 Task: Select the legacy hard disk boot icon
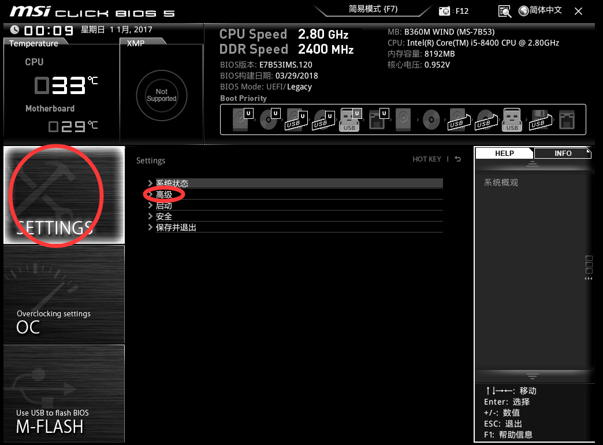click(403, 119)
